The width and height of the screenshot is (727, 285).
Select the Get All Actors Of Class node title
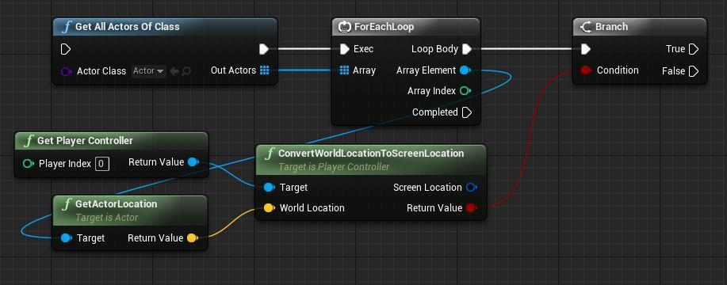pos(128,27)
